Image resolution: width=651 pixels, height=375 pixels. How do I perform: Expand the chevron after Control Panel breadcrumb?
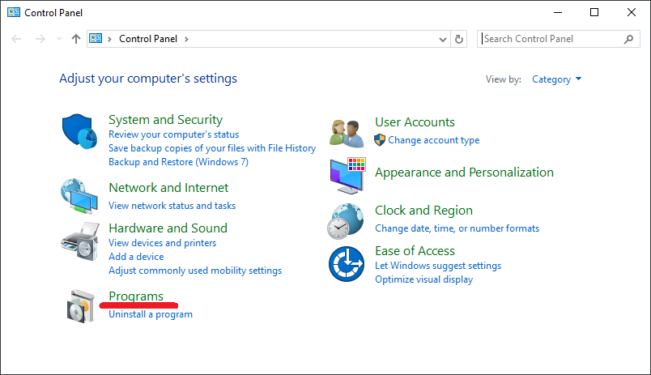186,39
